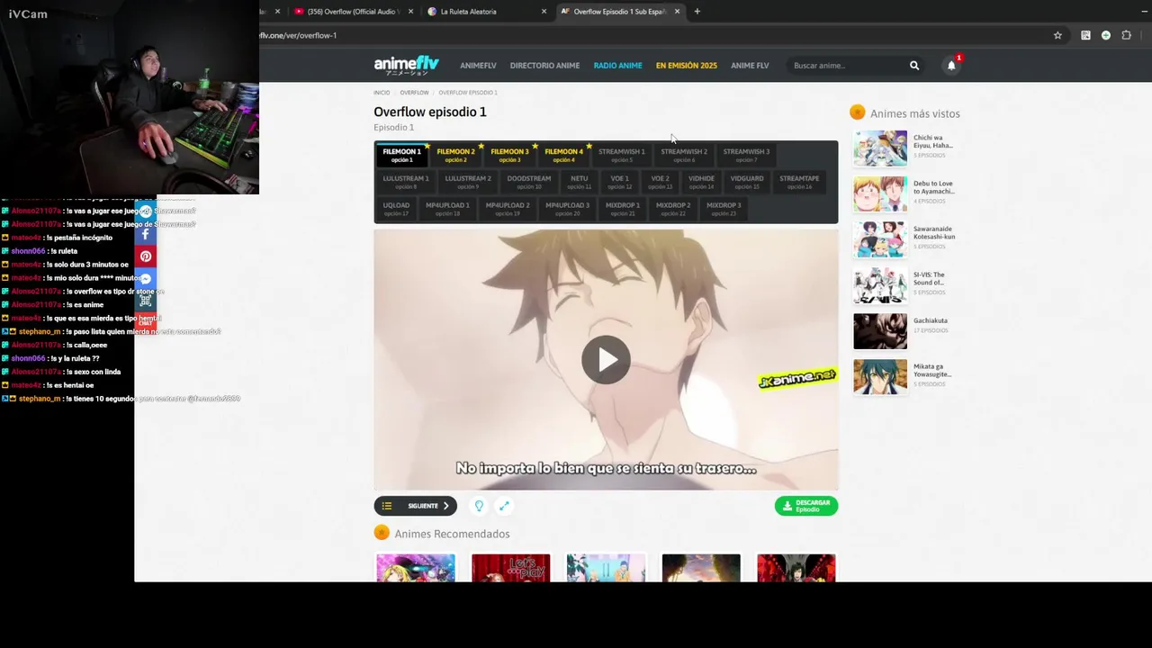The height and width of the screenshot is (648, 1152).
Task: Choose MP4UPLOAD 1 server
Action: pos(447,209)
